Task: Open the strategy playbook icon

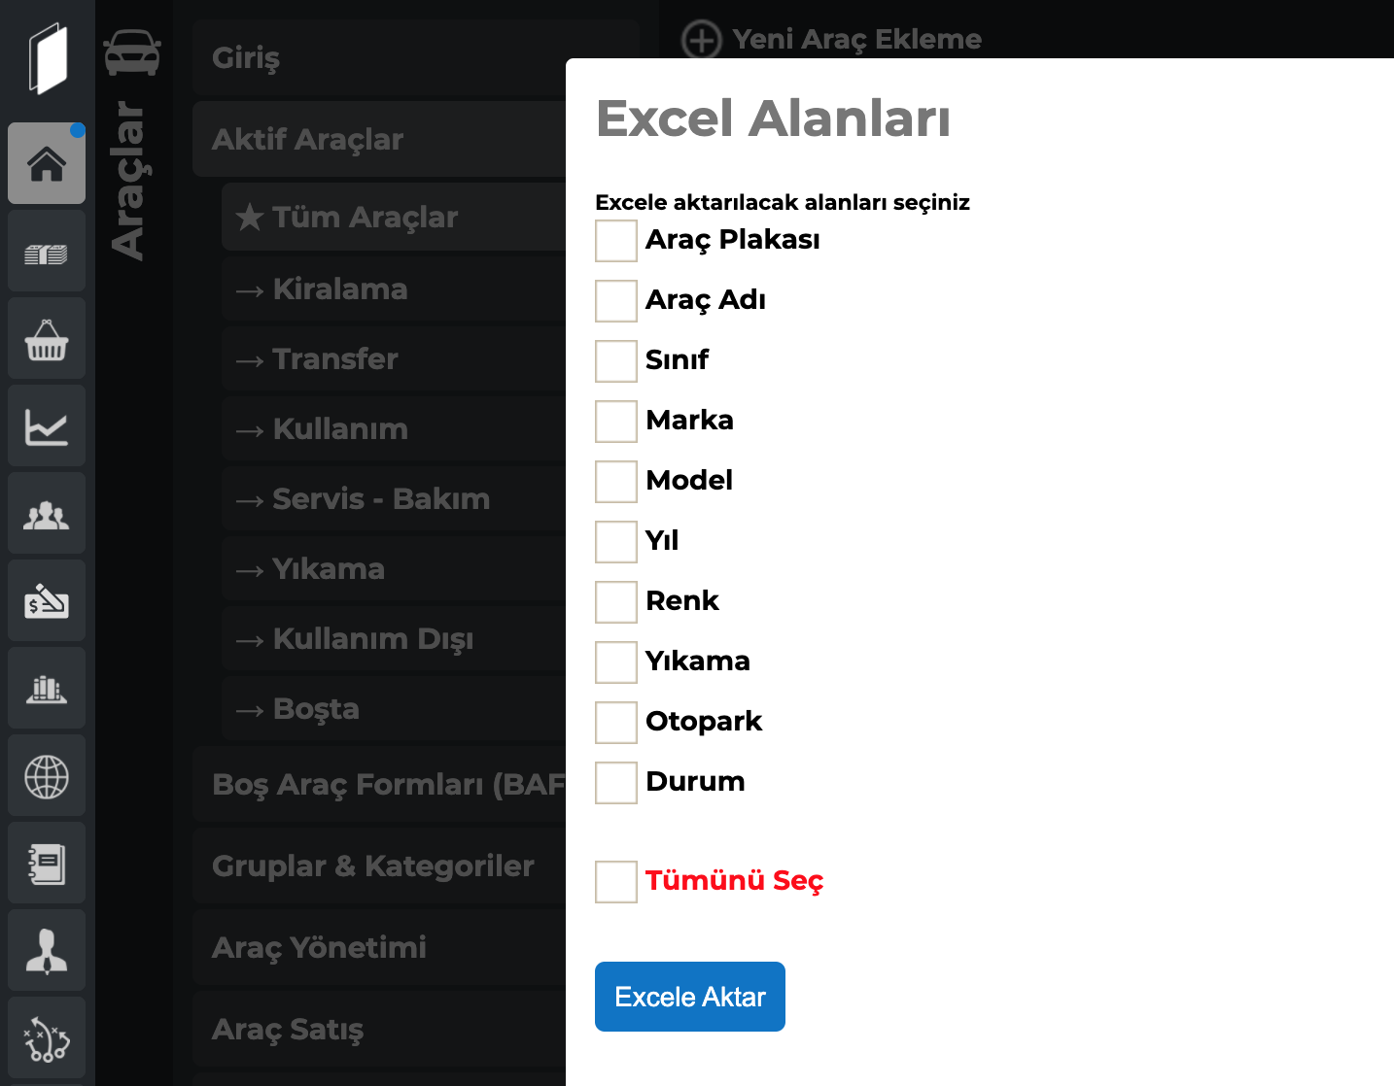Action: [47, 1038]
